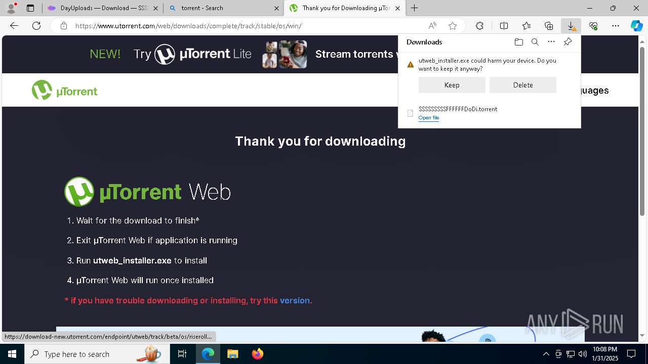Open the Windows Start menu

tap(12, 354)
